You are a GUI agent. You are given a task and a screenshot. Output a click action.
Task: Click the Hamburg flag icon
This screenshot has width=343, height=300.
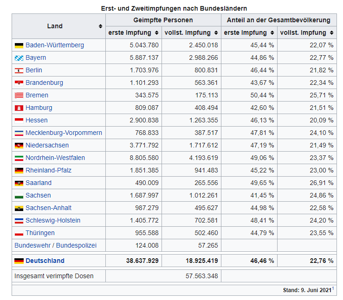coord(19,108)
